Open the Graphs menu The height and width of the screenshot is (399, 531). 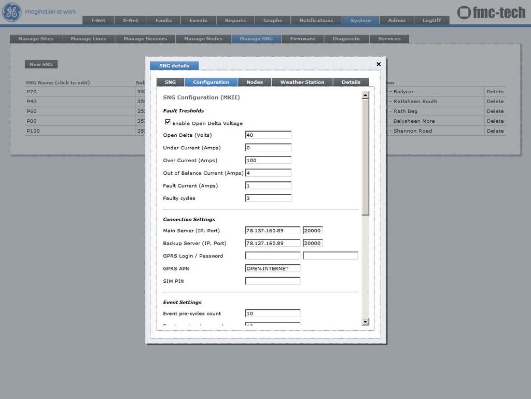click(x=273, y=20)
